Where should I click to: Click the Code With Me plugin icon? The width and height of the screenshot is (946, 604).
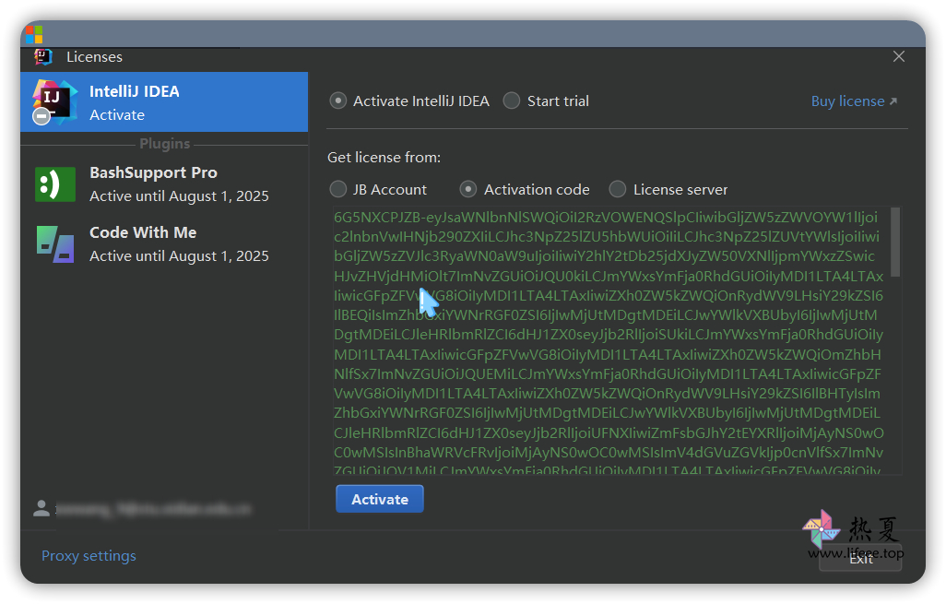tap(55, 244)
